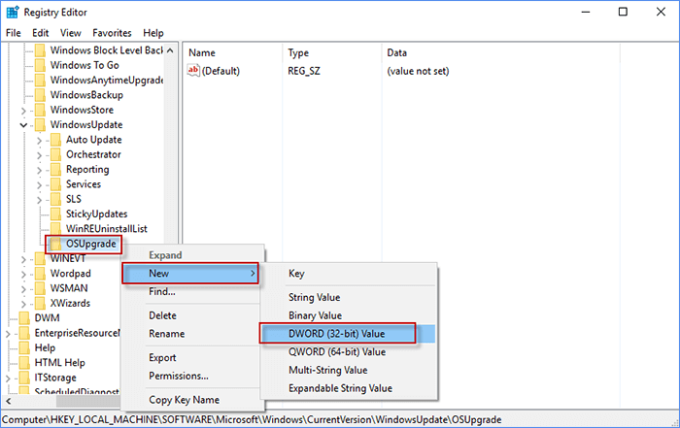Viewport: 680px width, 428px height.
Task: Collapse the WindowsUpdate tree node
Action: click(23, 125)
